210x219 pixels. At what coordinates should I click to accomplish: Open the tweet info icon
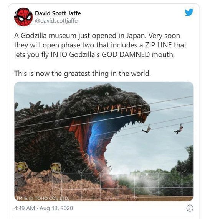(x=190, y=208)
